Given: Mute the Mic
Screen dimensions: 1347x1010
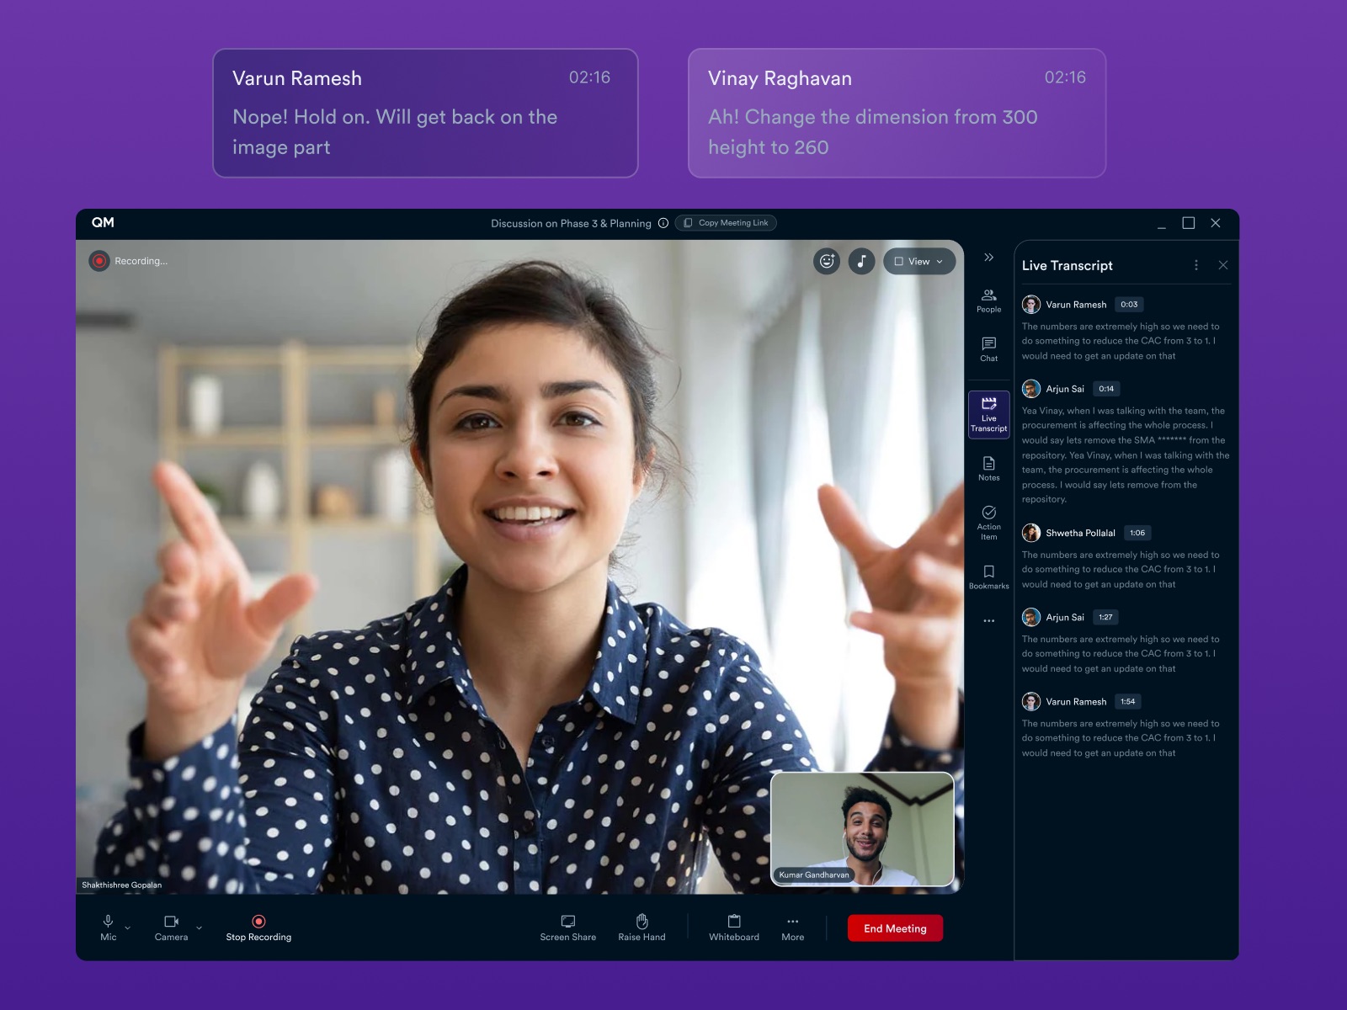Looking at the screenshot, I should (109, 928).
